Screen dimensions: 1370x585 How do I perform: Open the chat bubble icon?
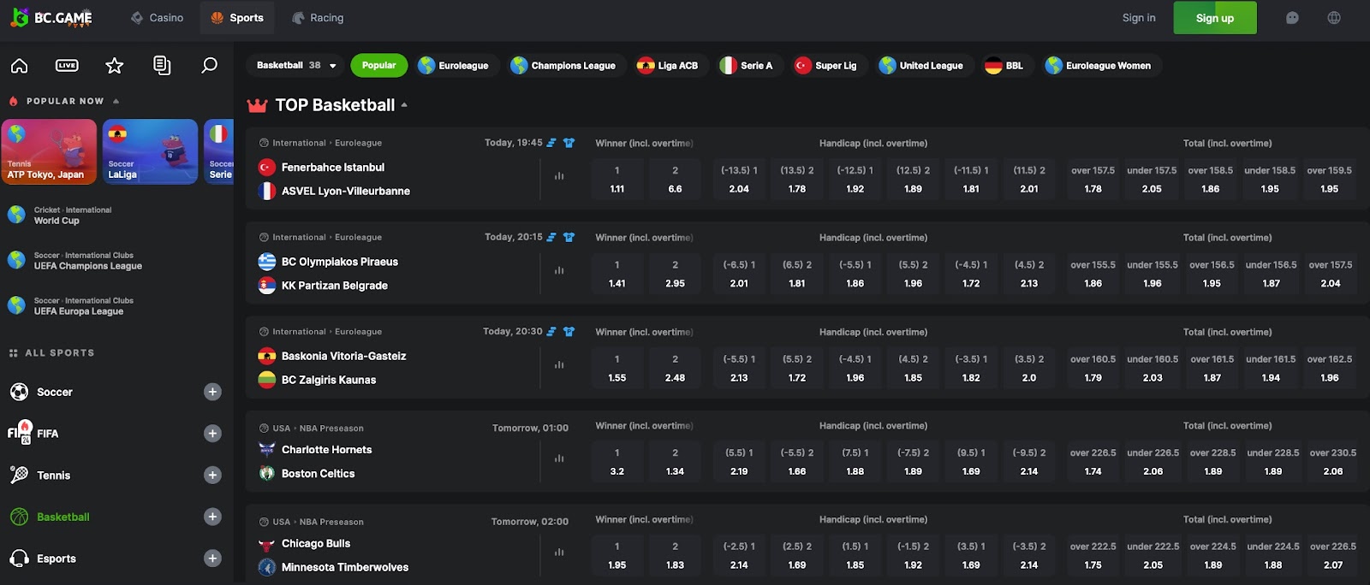pyautogui.click(x=1292, y=18)
